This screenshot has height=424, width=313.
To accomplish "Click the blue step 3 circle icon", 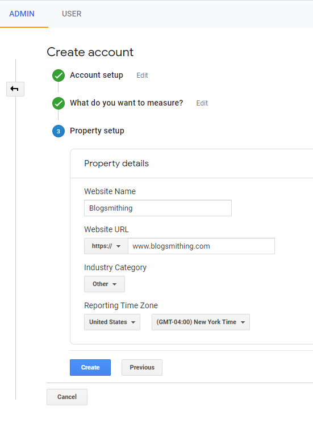I will [x=59, y=131].
